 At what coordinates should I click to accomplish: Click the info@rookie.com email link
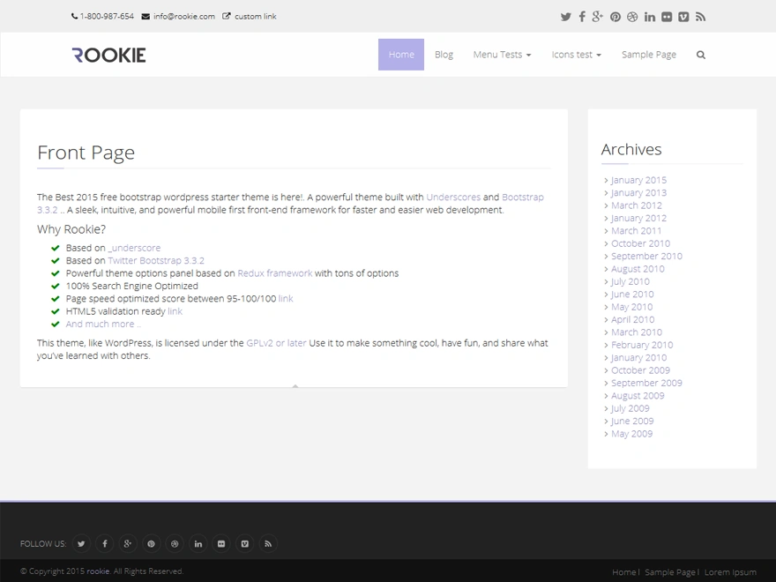point(184,17)
